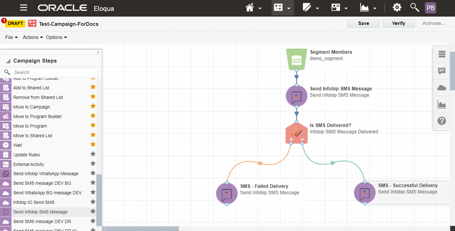Image resolution: width=455 pixels, height=231 pixels.
Task: Open the File menu
Action: pos(12,37)
